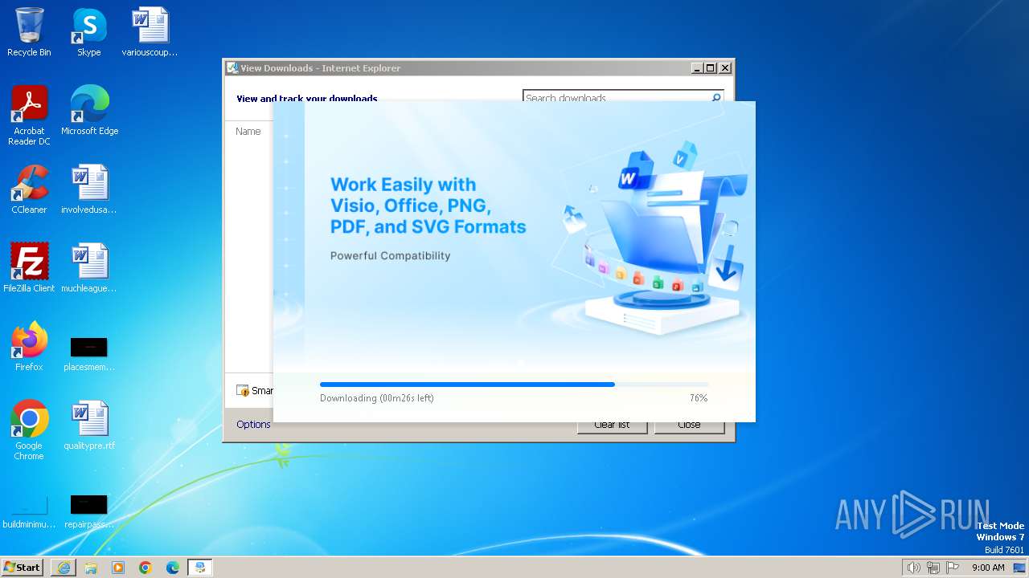The height and width of the screenshot is (578, 1029).
Task: Click the 9:00 AM system clock
Action: [x=988, y=568]
